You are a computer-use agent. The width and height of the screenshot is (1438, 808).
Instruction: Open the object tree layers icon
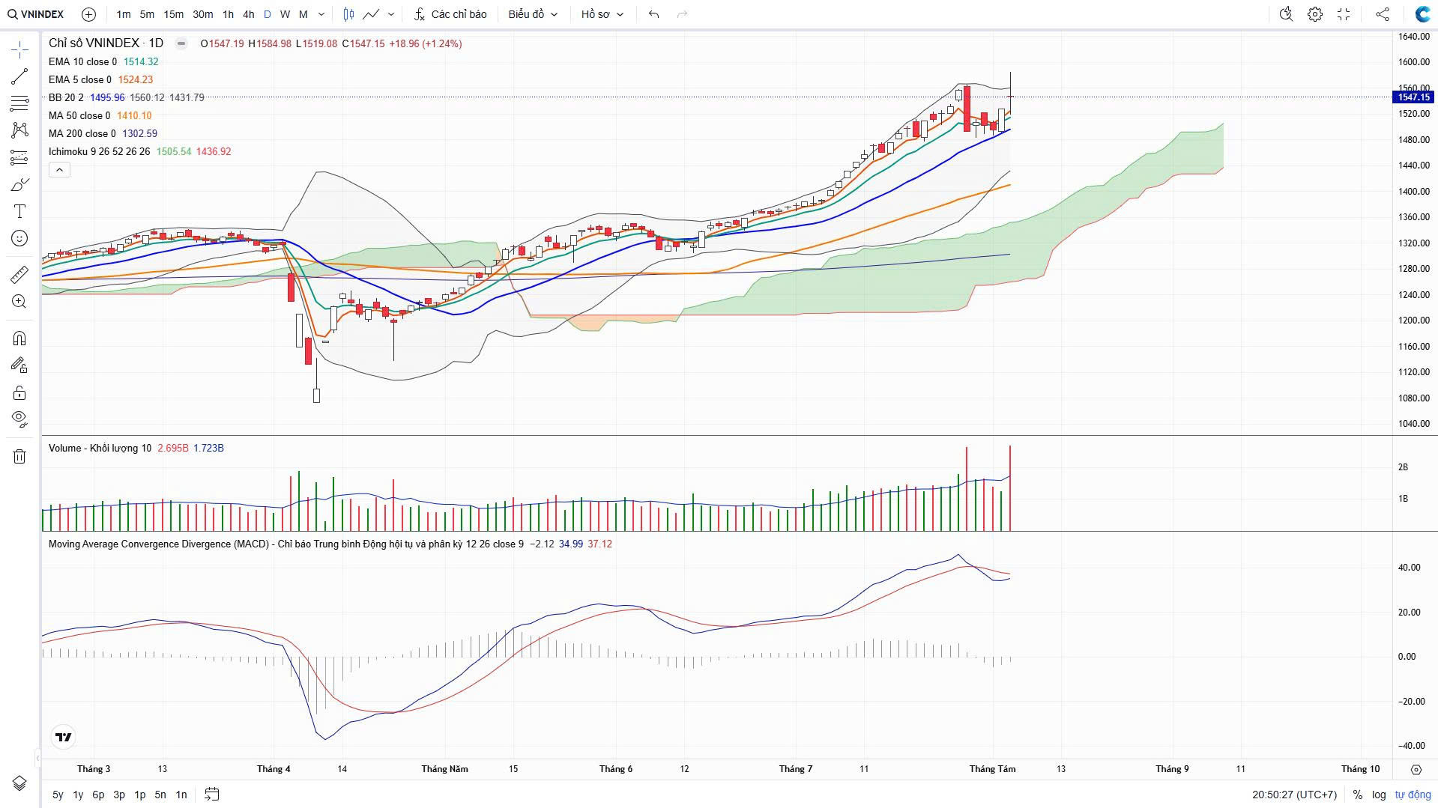click(x=19, y=783)
